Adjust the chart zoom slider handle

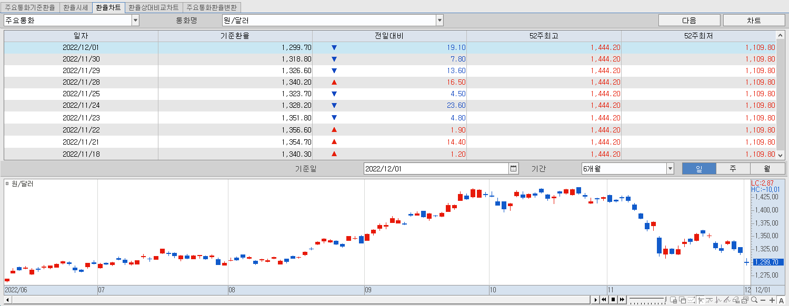(x=665, y=299)
